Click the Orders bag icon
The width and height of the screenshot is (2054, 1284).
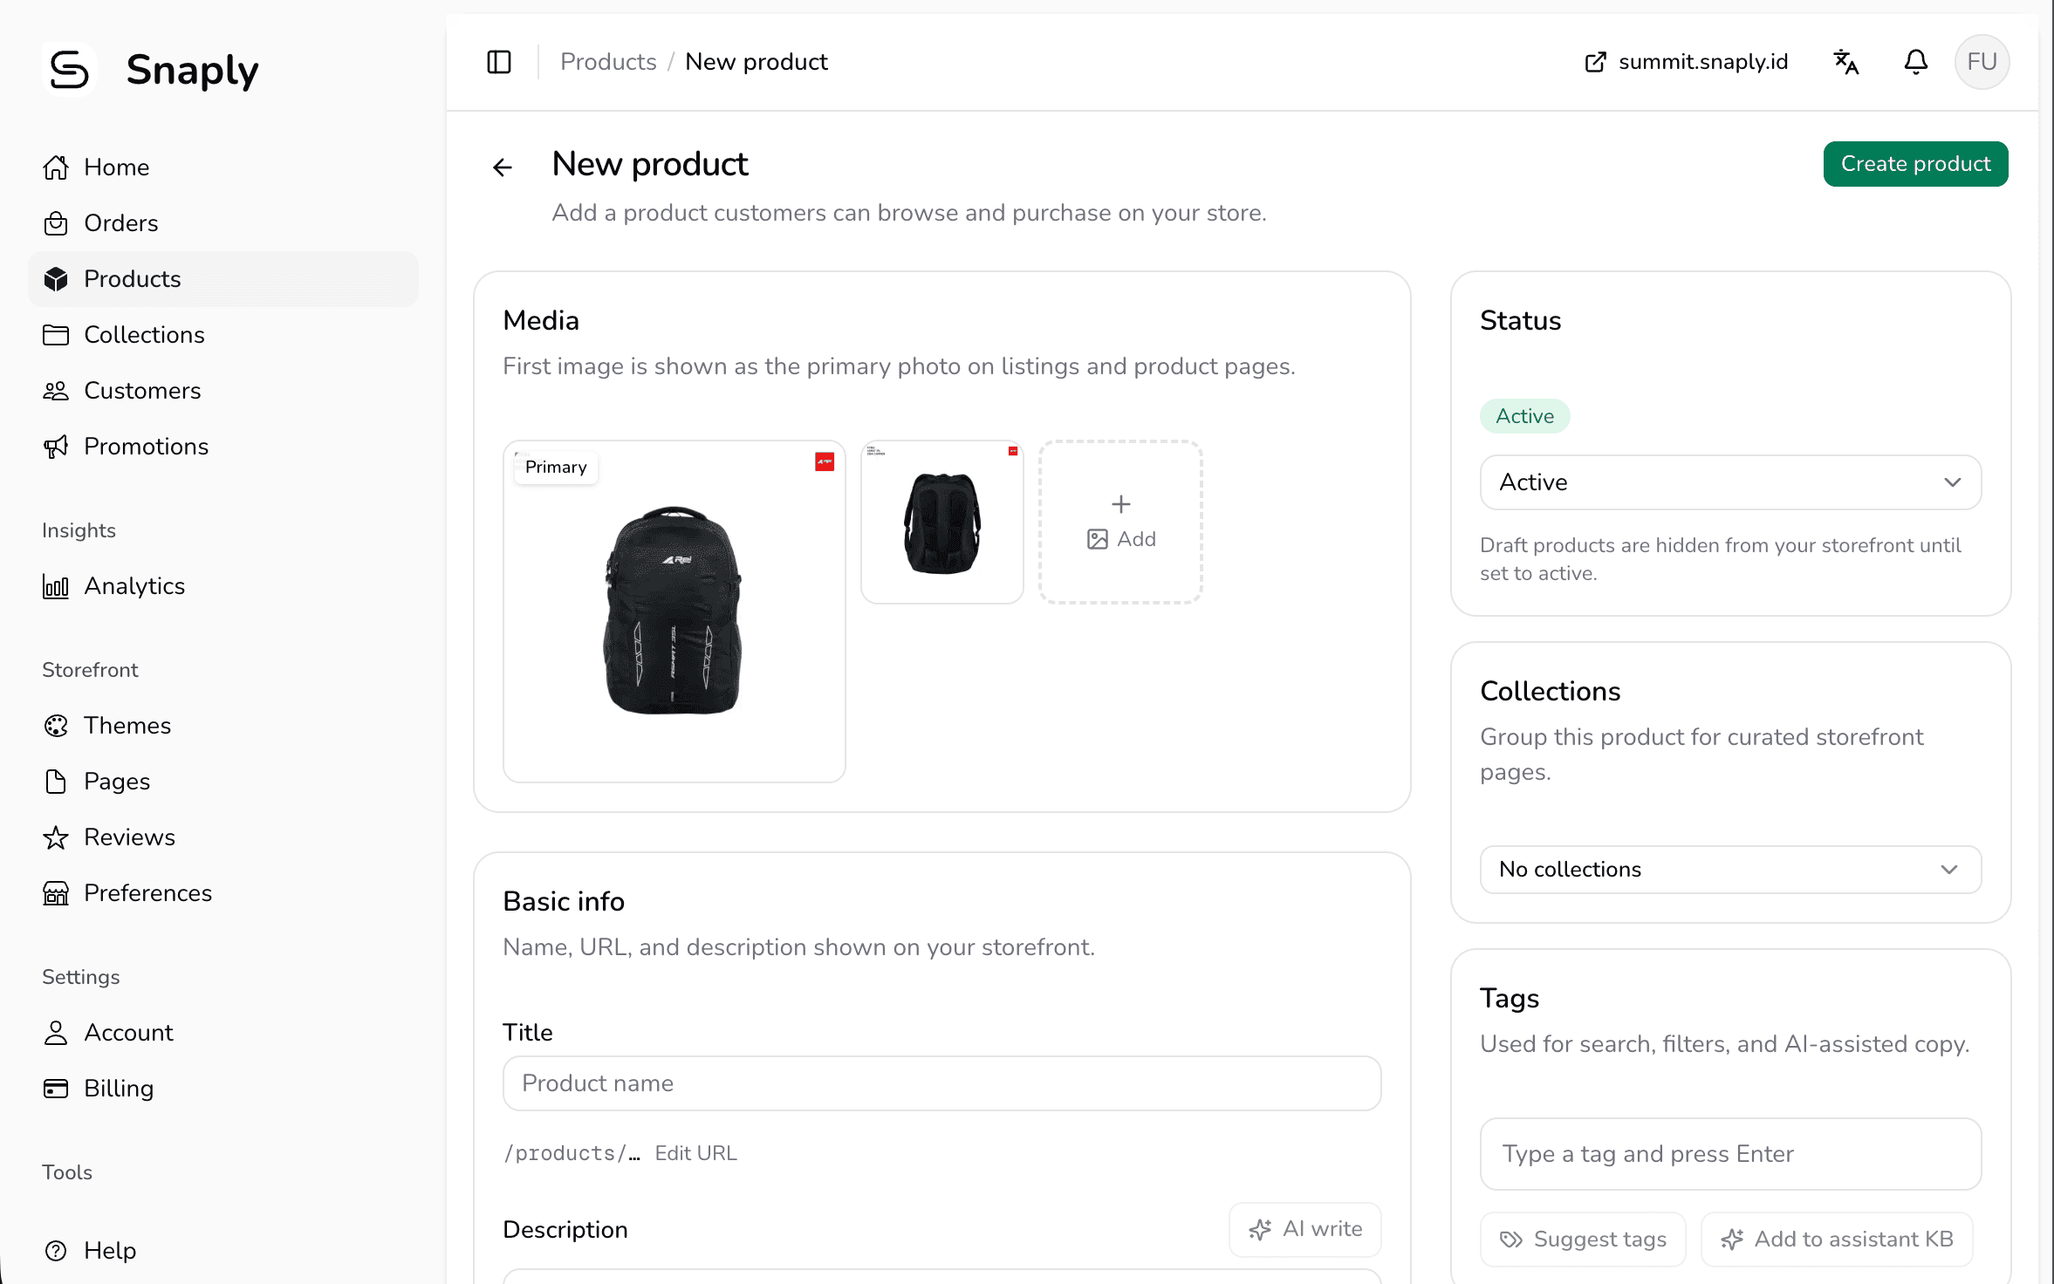56,223
